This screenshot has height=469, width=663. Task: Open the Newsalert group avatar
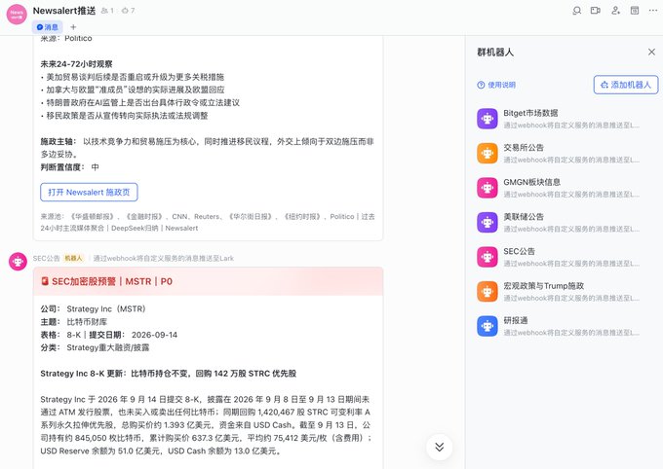click(x=17, y=14)
